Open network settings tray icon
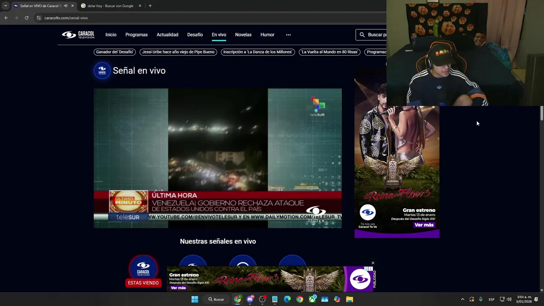Viewport: 544px width, 306px height. tap(502, 299)
